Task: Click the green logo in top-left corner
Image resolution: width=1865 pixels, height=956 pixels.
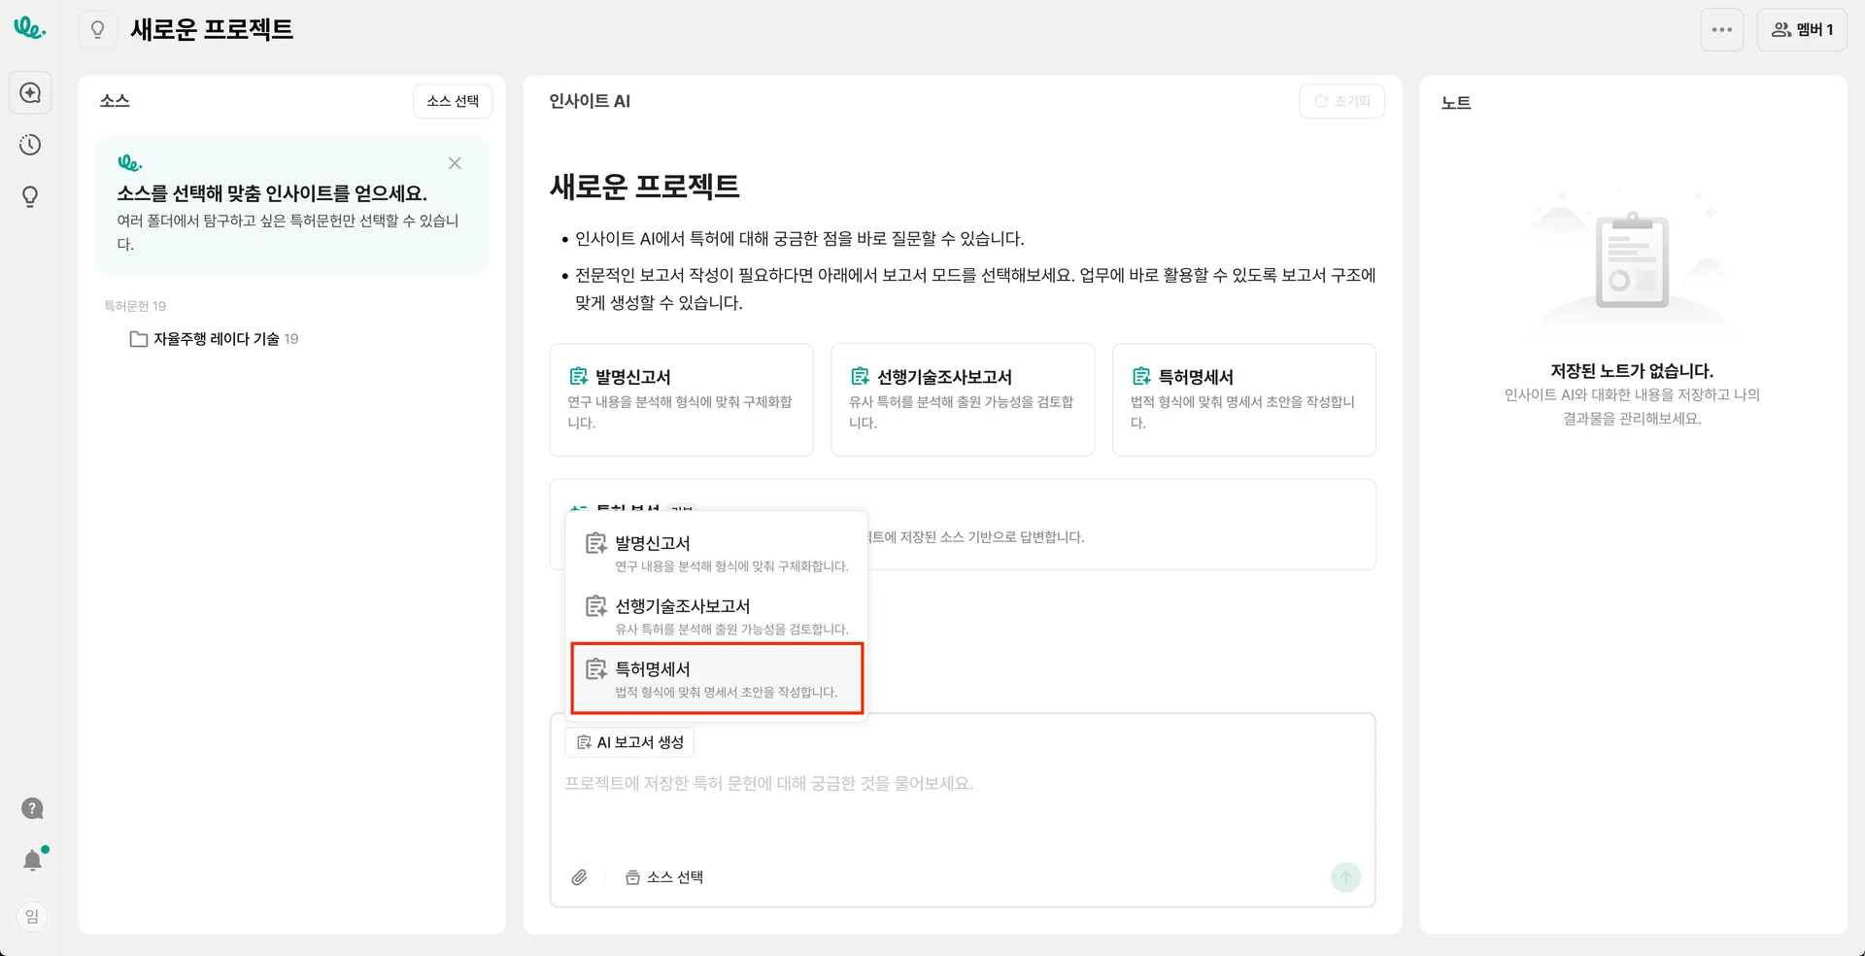Action: coord(29,28)
